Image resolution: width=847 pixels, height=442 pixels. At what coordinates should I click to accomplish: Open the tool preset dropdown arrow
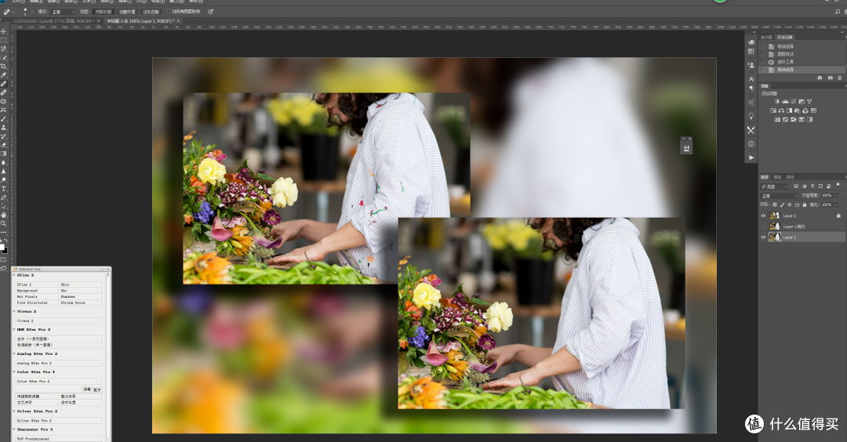[13, 12]
